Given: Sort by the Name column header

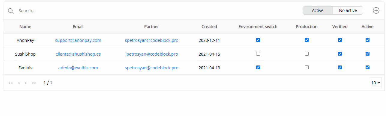Looking at the screenshot, I should click(x=25, y=27).
